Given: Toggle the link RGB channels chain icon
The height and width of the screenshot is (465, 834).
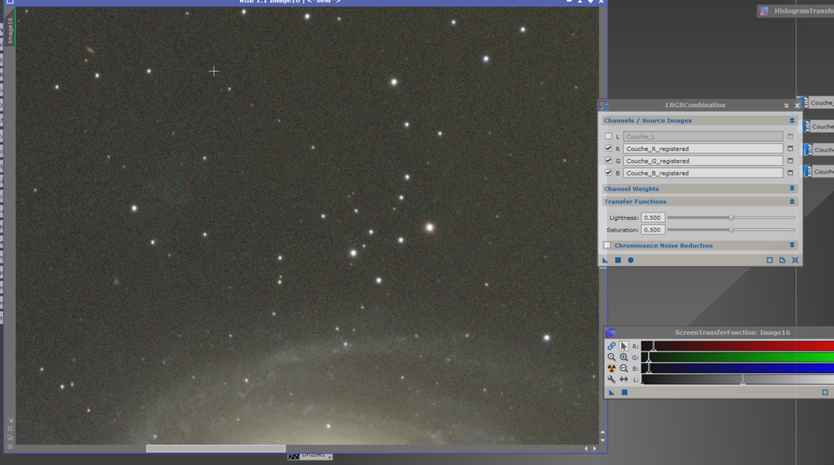Looking at the screenshot, I should (611, 346).
